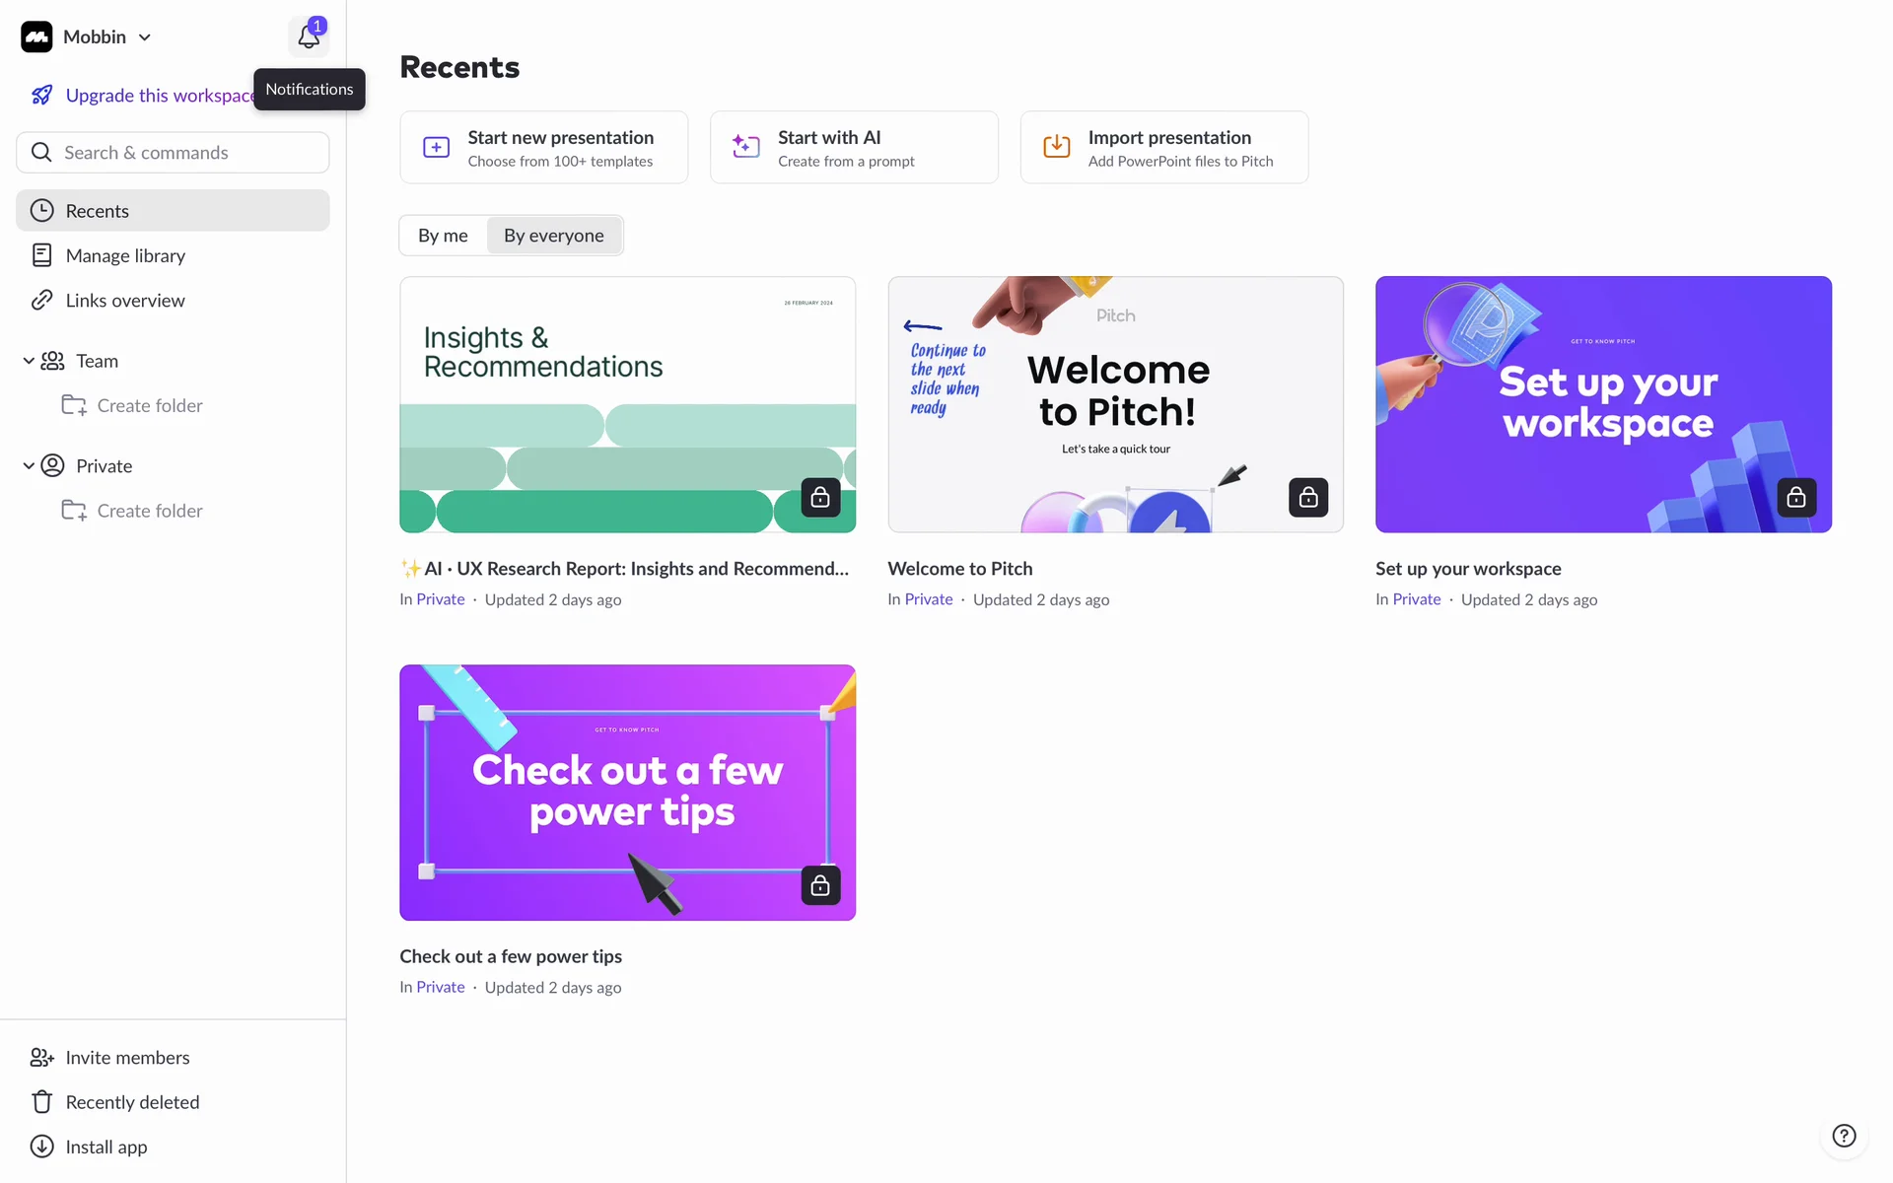This screenshot has width=1893, height=1183.
Task: Collapse the Team section chevron
Action: tap(29, 361)
